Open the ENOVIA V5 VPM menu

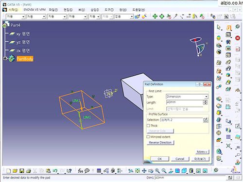click(x=35, y=10)
